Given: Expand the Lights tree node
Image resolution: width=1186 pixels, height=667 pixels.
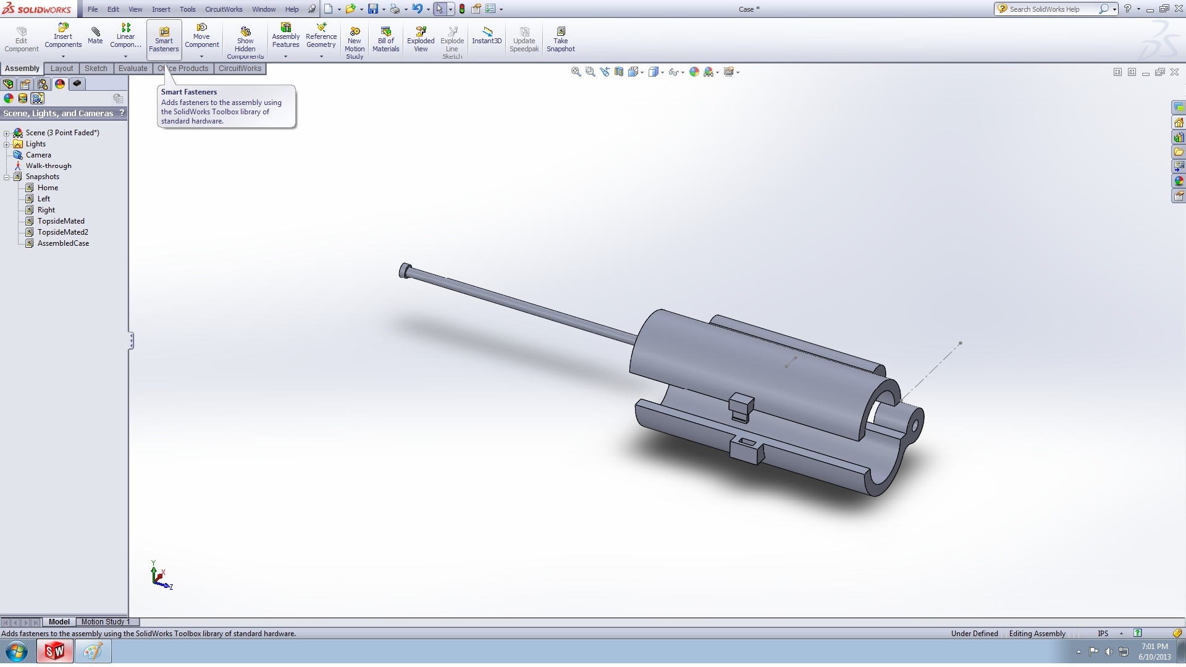Looking at the screenshot, I should pyautogui.click(x=7, y=144).
